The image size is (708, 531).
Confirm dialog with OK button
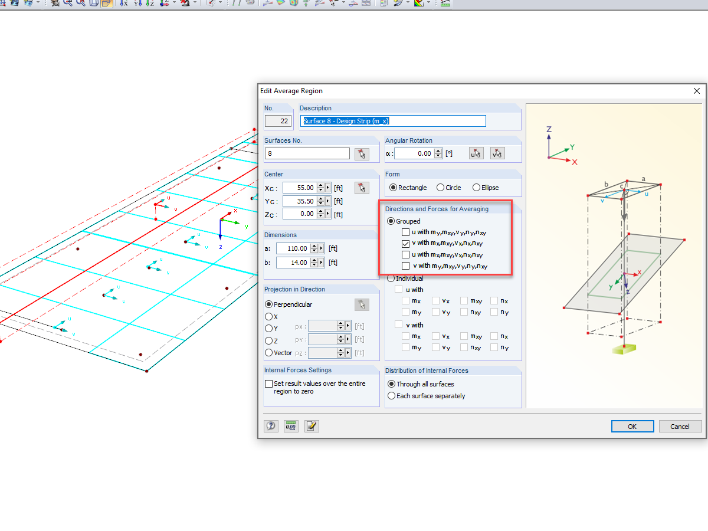[x=632, y=427]
